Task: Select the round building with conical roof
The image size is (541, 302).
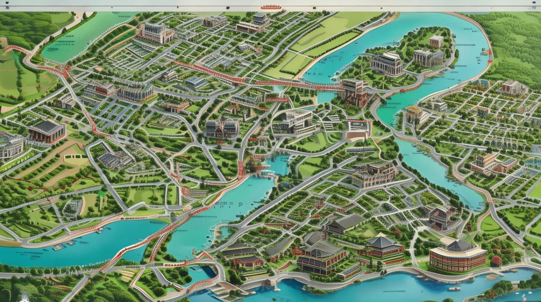Action: point(458,254)
